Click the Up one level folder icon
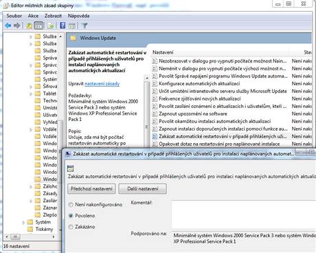This screenshot has width=316, height=253. pos(29,25)
